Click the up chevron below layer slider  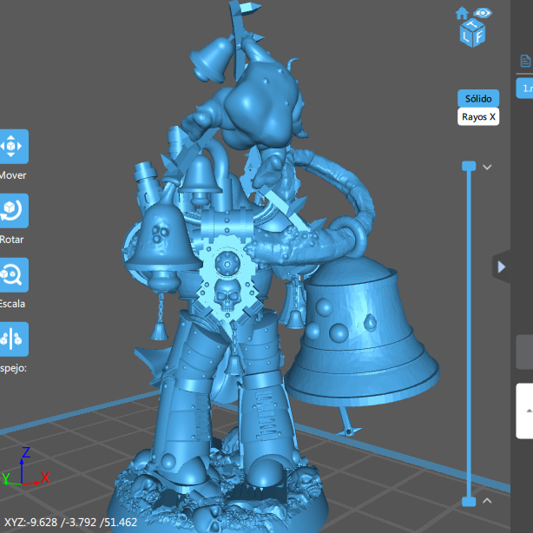[x=487, y=500]
